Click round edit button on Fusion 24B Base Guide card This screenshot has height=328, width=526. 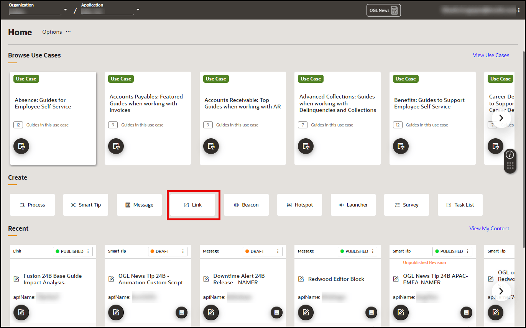(x=21, y=312)
